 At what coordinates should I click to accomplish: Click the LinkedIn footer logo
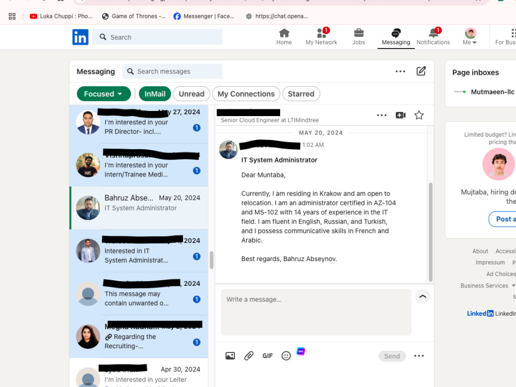point(480,313)
